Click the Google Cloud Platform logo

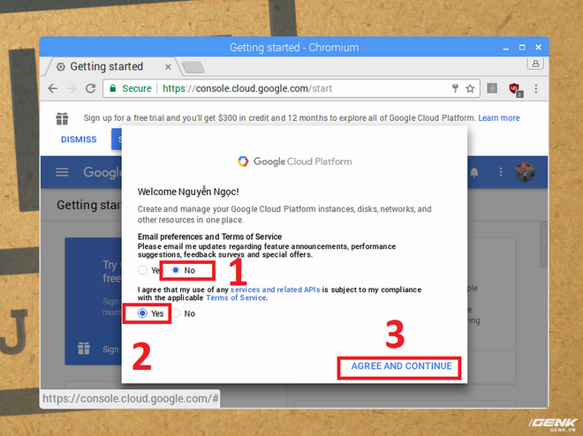294,162
